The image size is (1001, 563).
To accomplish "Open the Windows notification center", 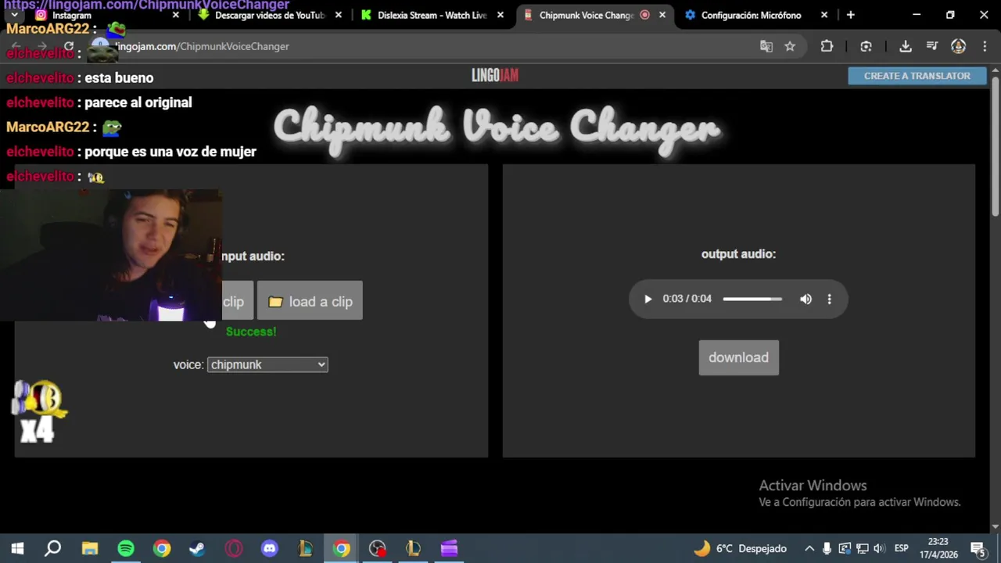I will [978, 548].
